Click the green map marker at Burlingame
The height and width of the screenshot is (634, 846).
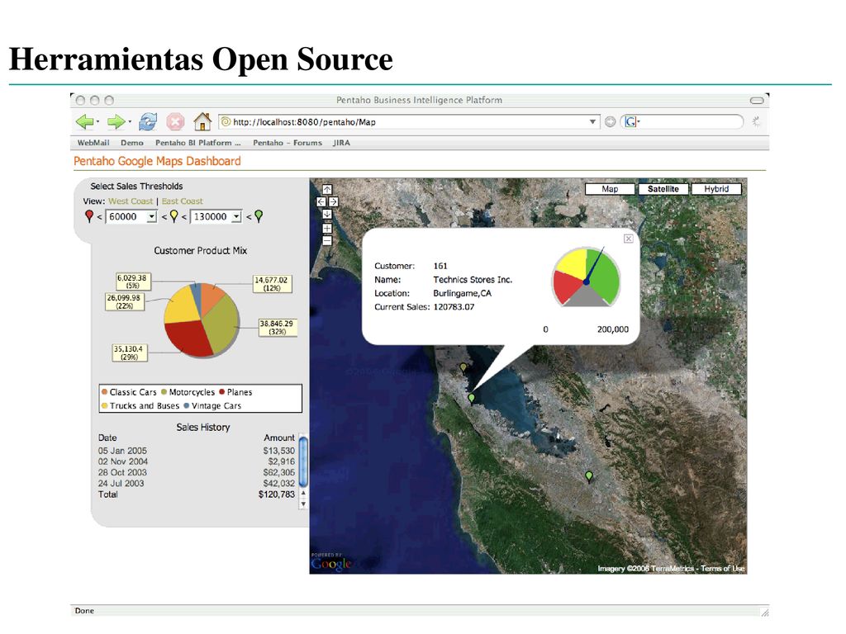click(472, 399)
